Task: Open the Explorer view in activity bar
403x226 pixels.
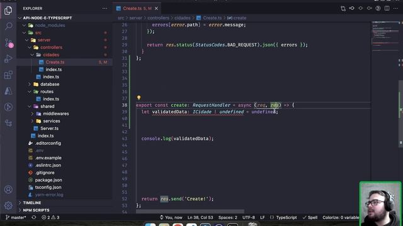Action: (x=8, y=10)
